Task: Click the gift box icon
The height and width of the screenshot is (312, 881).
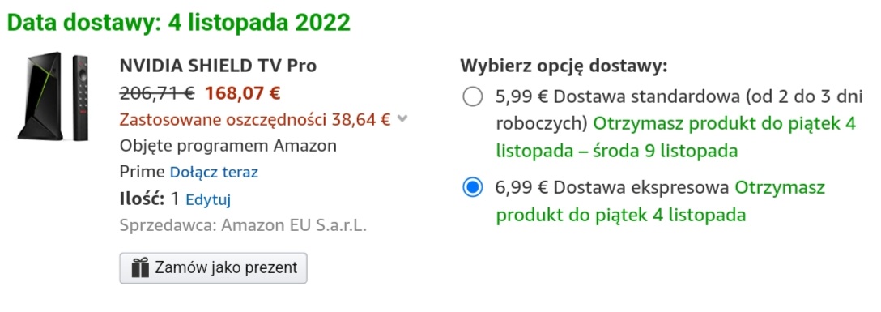Action: tap(140, 268)
